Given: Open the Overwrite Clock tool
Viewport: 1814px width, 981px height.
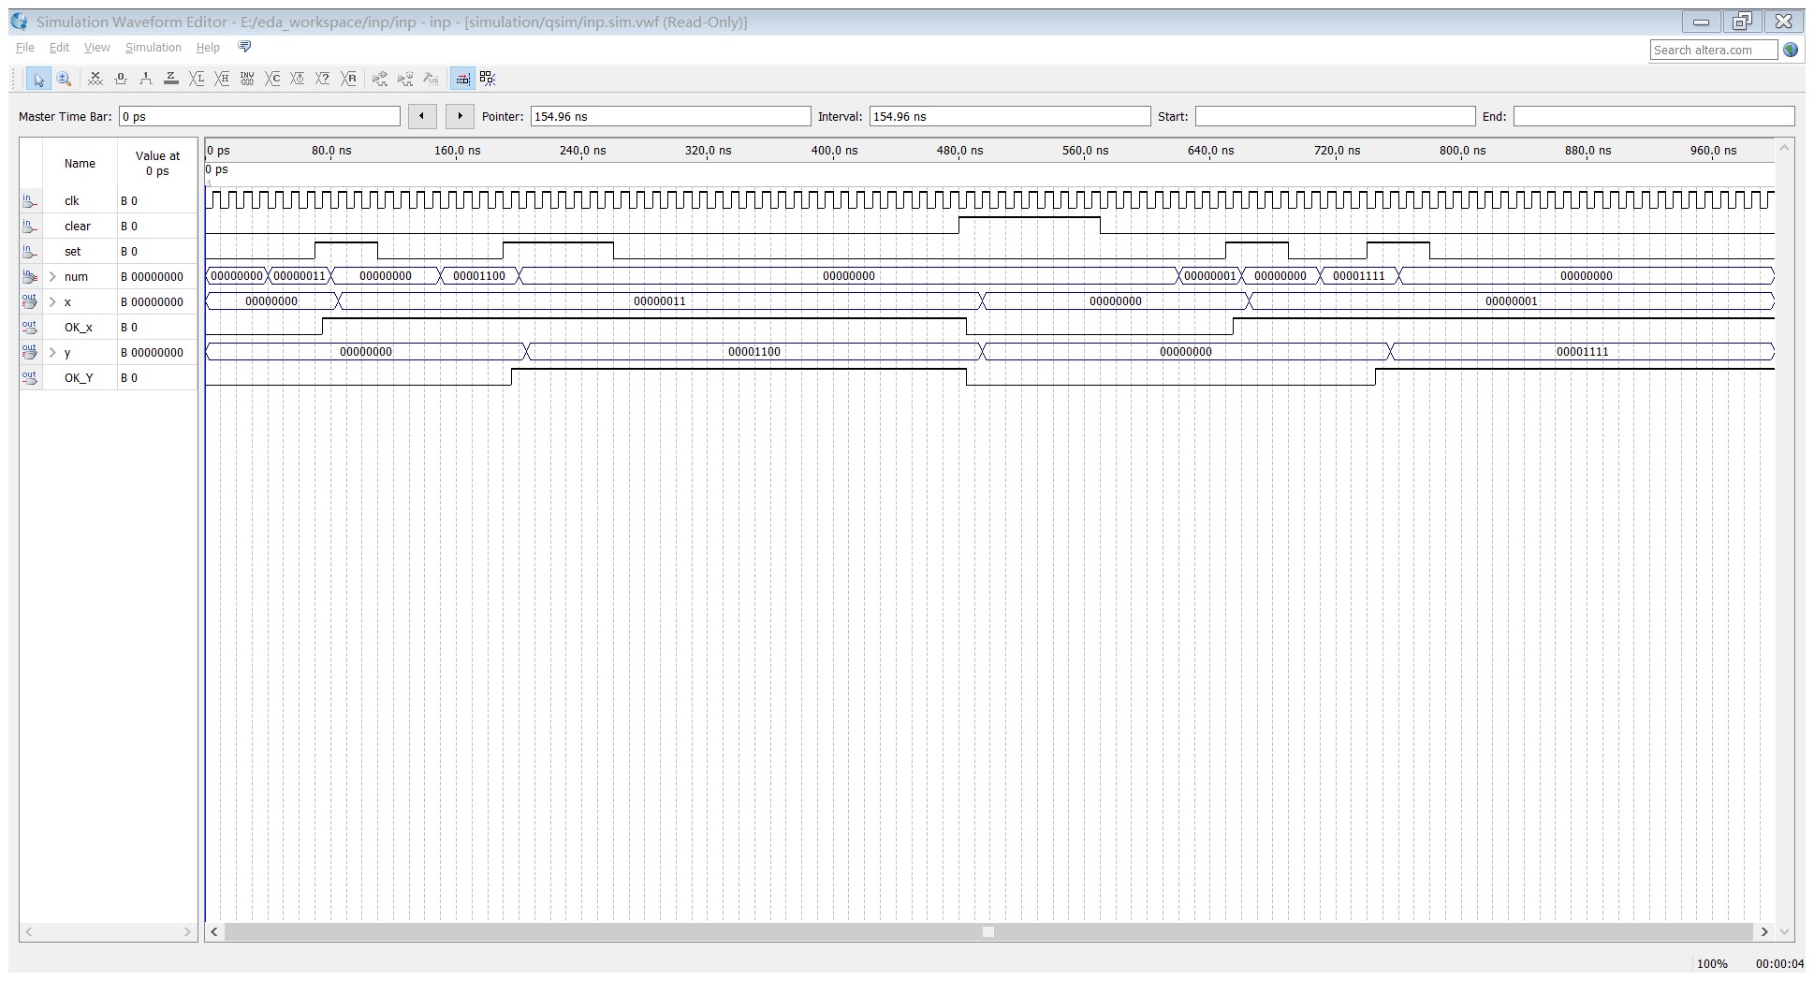Looking at the screenshot, I should [298, 80].
